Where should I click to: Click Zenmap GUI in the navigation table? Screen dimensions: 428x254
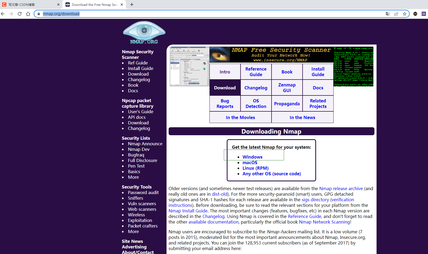pyautogui.click(x=287, y=87)
